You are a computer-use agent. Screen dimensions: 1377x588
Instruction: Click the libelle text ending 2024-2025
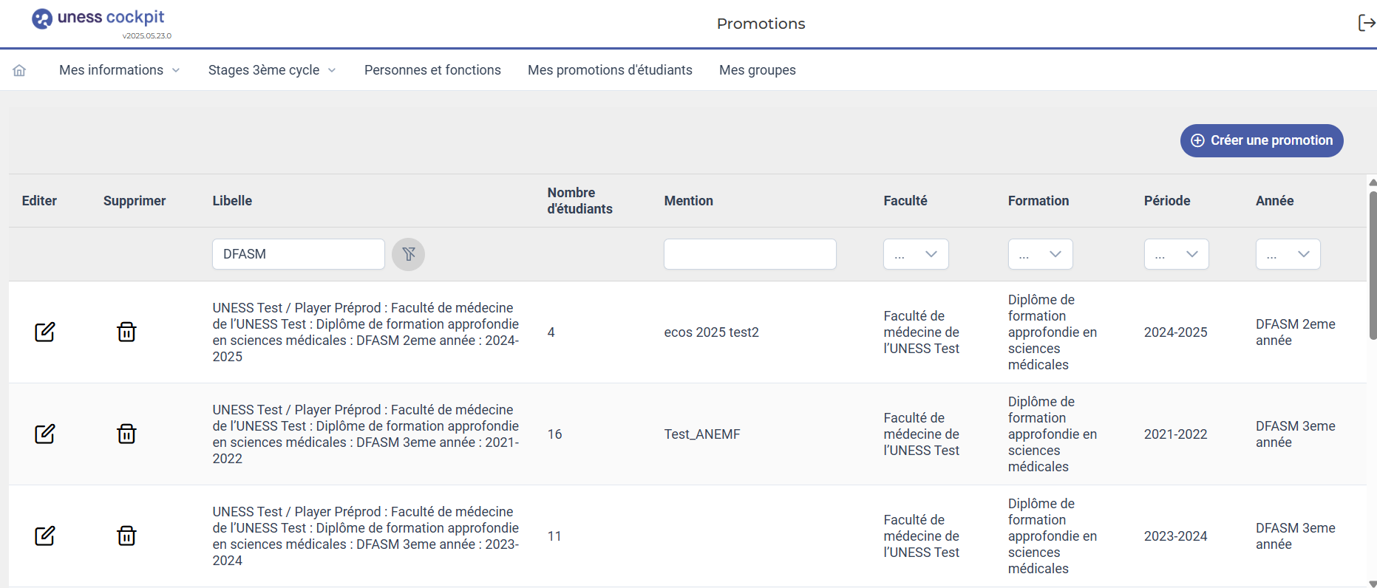366,332
